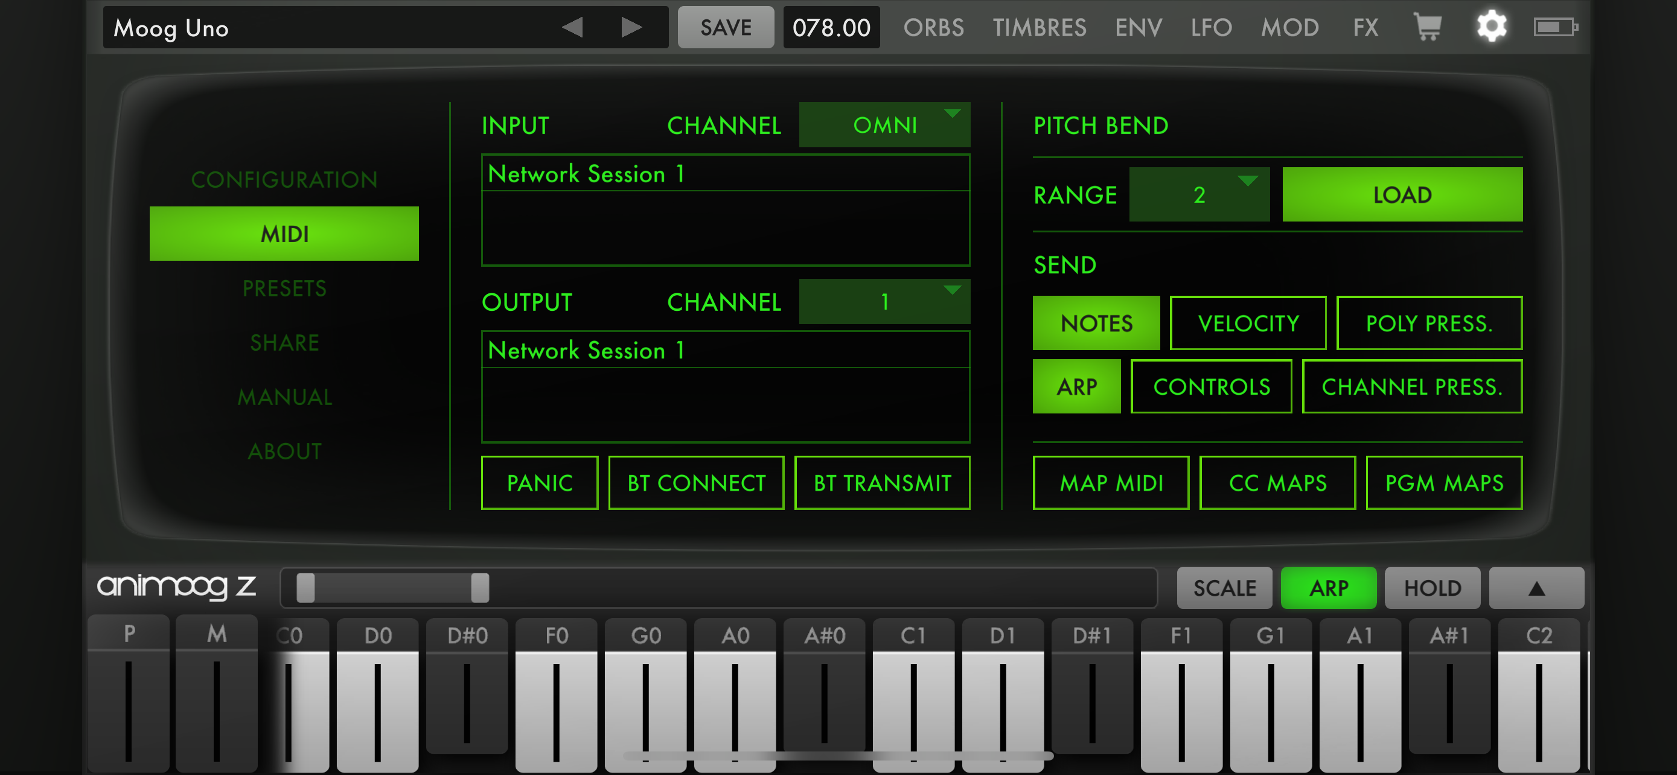Open PRESETS in the side menu
The width and height of the screenshot is (1677, 775).
click(x=284, y=289)
